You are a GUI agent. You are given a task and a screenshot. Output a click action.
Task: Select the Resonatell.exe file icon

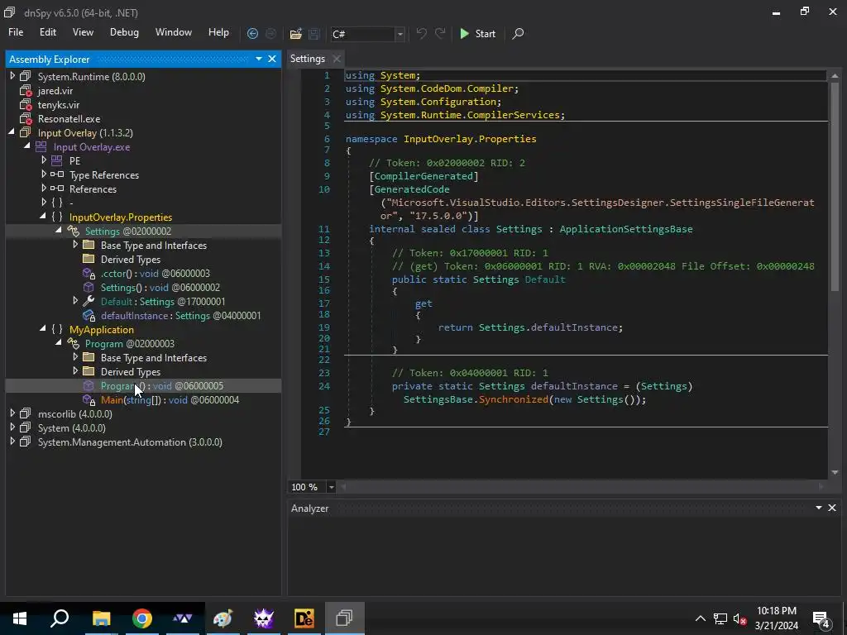click(26, 119)
